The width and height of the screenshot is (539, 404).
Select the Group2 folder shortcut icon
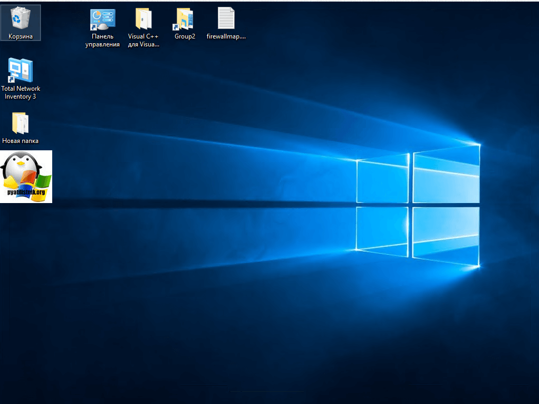pos(185,19)
